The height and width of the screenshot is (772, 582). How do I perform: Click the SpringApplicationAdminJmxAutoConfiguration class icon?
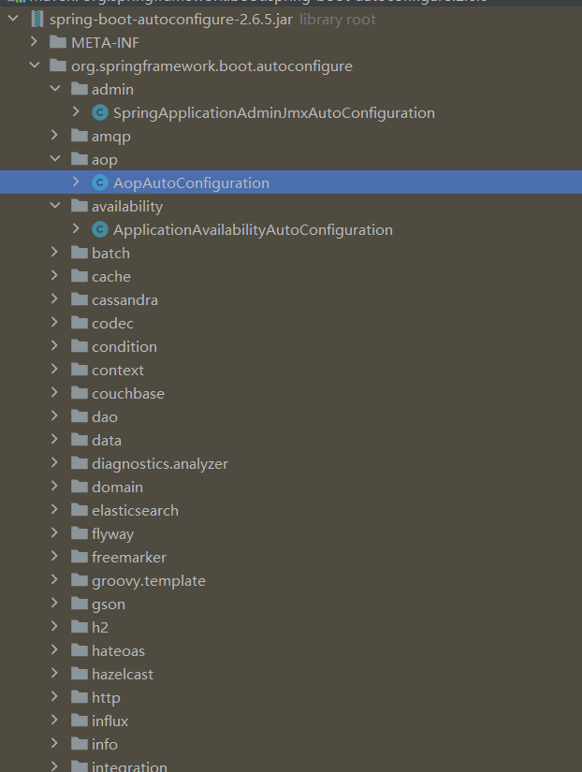[100, 113]
